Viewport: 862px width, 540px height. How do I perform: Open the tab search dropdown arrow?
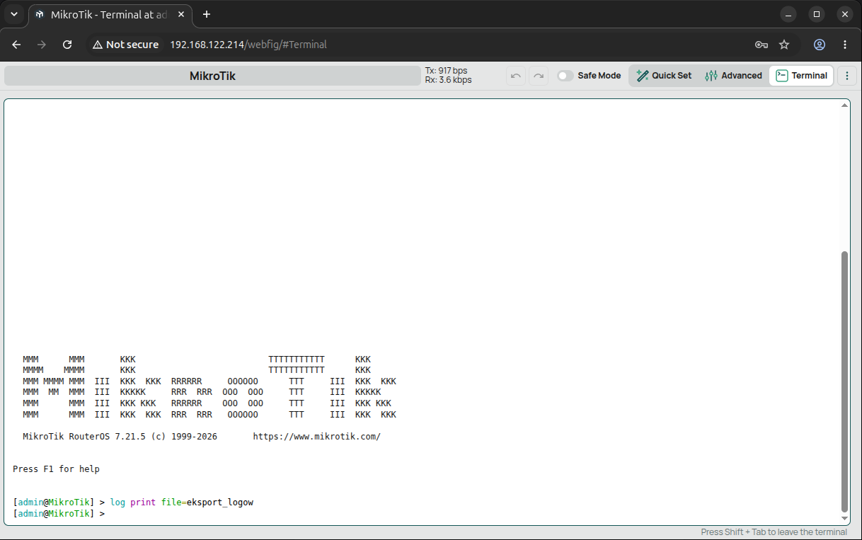[x=14, y=14]
